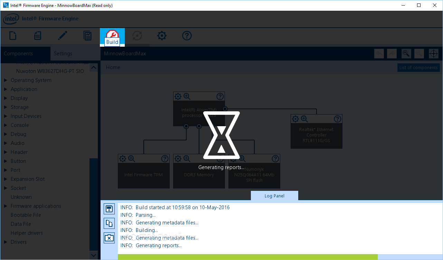The height and width of the screenshot is (260, 443).
Task: Click the Expansion Slot tree label
Action: tap(28, 179)
